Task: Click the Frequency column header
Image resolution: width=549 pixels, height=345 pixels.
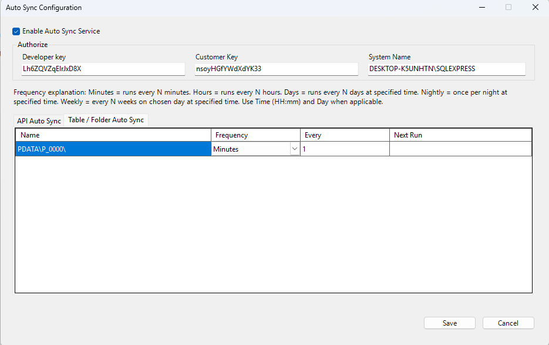Action: 255,135
